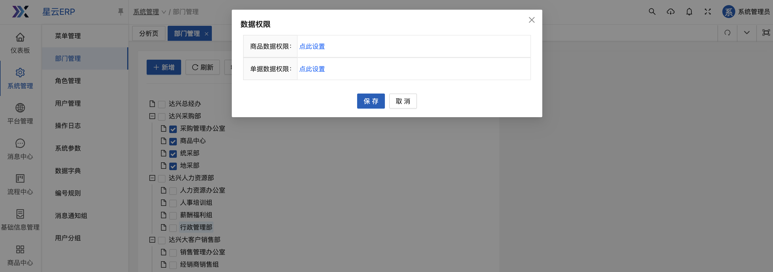Open 仪表板 from the sidebar
Viewport: 773px width, 272px height.
pyautogui.click(x=20, y=43)
